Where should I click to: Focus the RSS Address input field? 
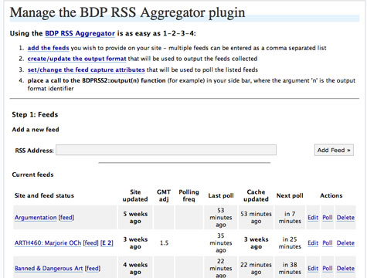point(166,150)
